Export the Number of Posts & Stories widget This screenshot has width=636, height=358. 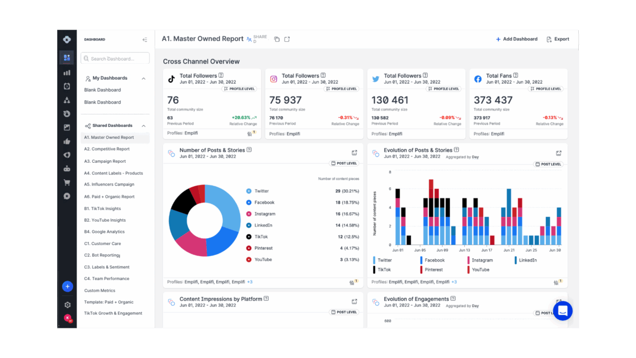pos(355,153)
